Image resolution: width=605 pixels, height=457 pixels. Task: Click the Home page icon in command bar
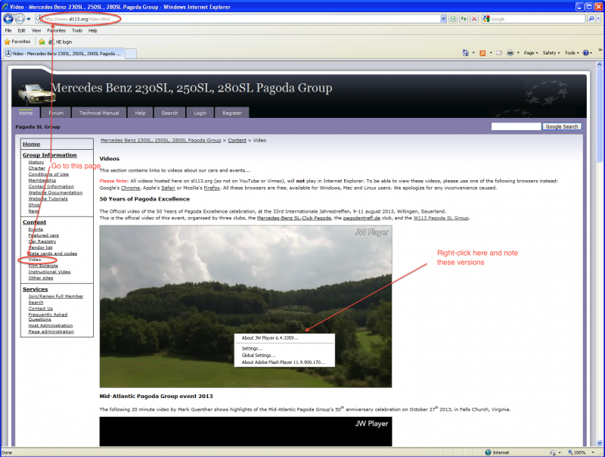pos(466,53)
